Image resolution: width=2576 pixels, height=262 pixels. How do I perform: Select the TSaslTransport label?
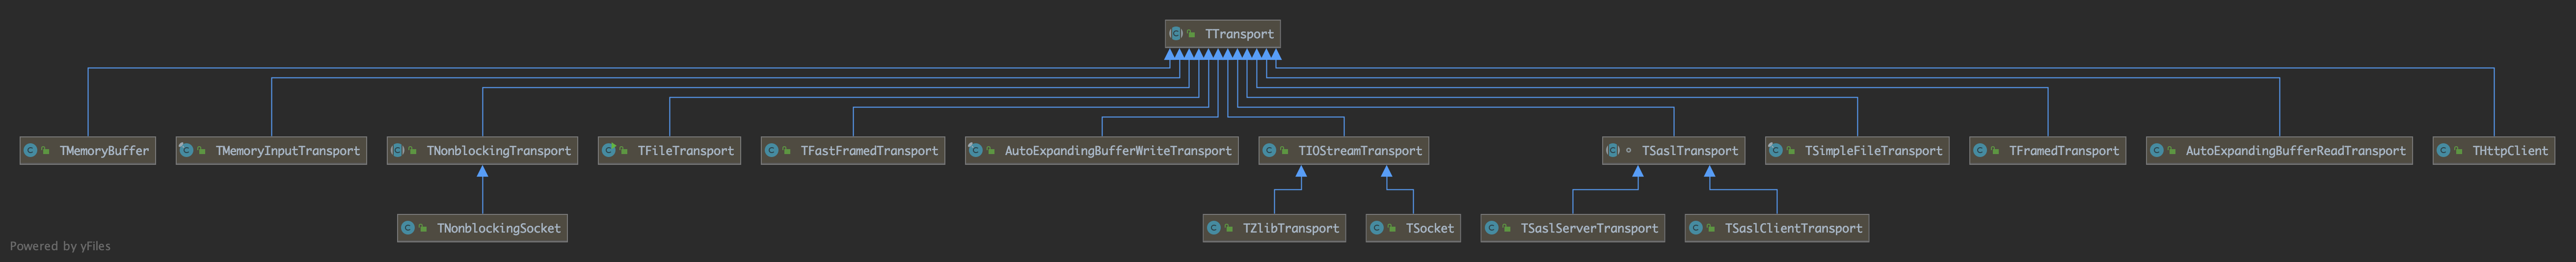coord(1690,151)
